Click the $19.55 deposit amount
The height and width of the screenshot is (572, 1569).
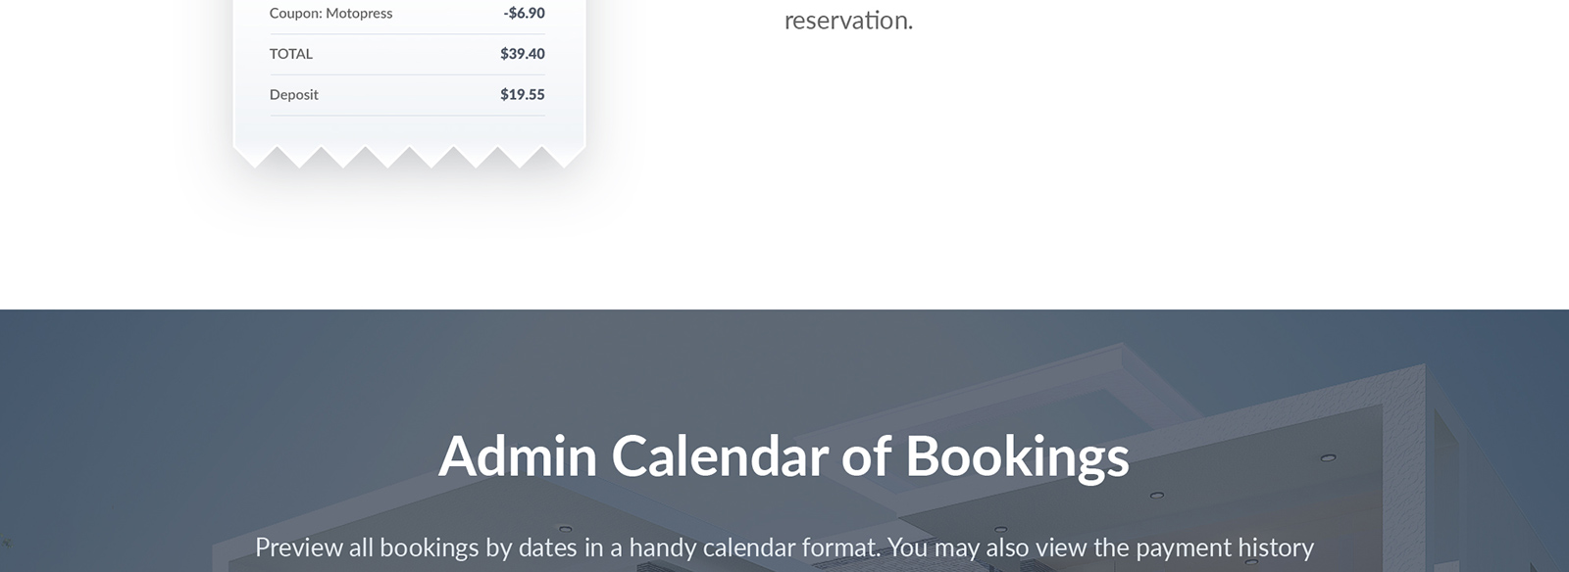[x=523, y=95]
